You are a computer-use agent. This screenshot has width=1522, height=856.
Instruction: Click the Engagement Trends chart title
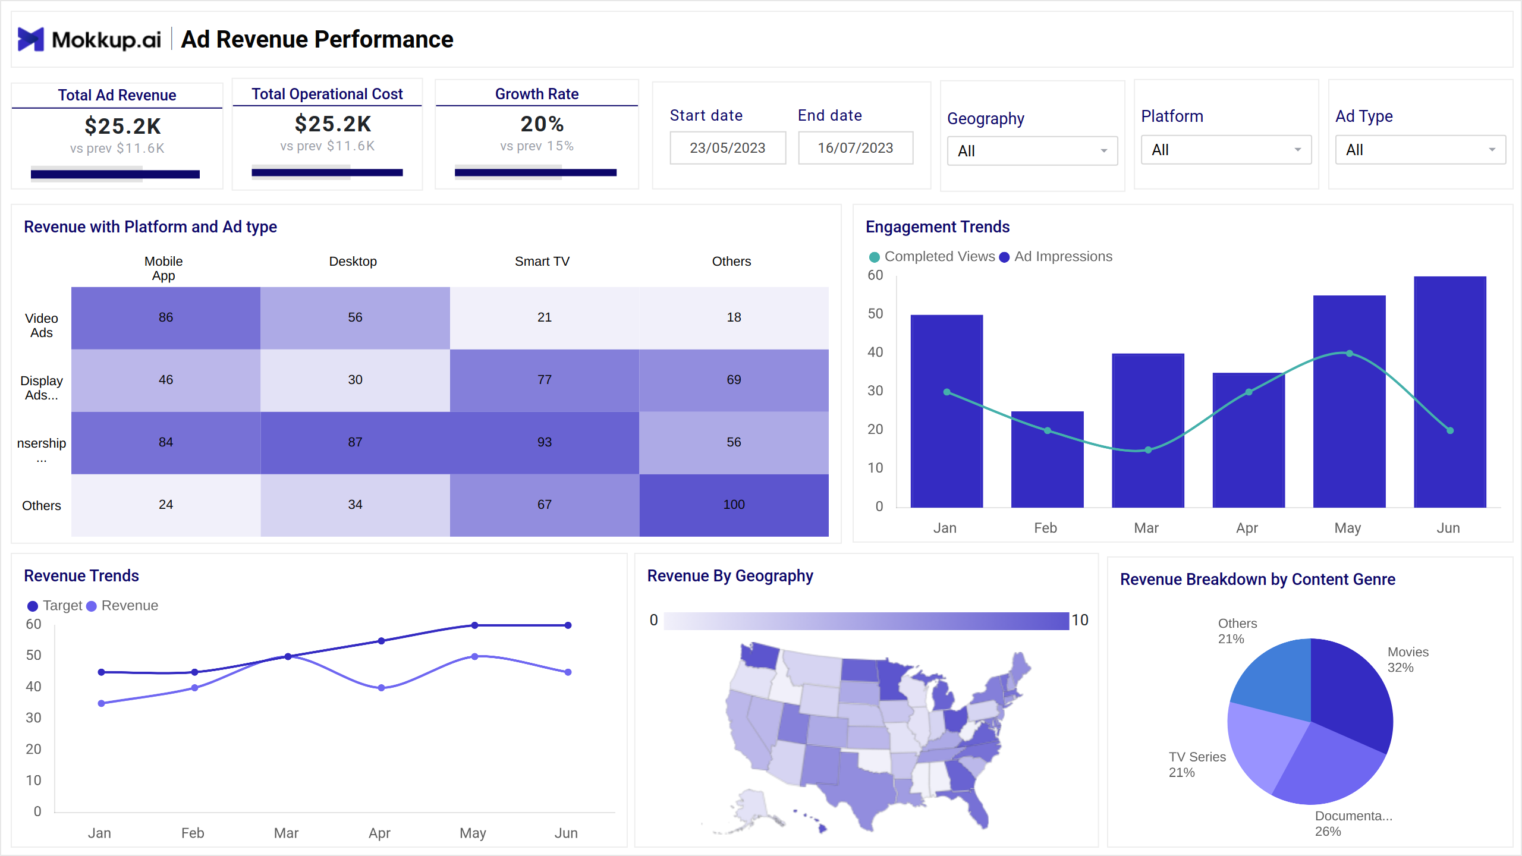click(x=938, y=227)
